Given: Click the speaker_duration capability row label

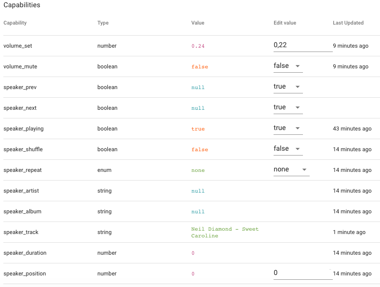Looking at the screenshot, I should click(x=25, y=253).
